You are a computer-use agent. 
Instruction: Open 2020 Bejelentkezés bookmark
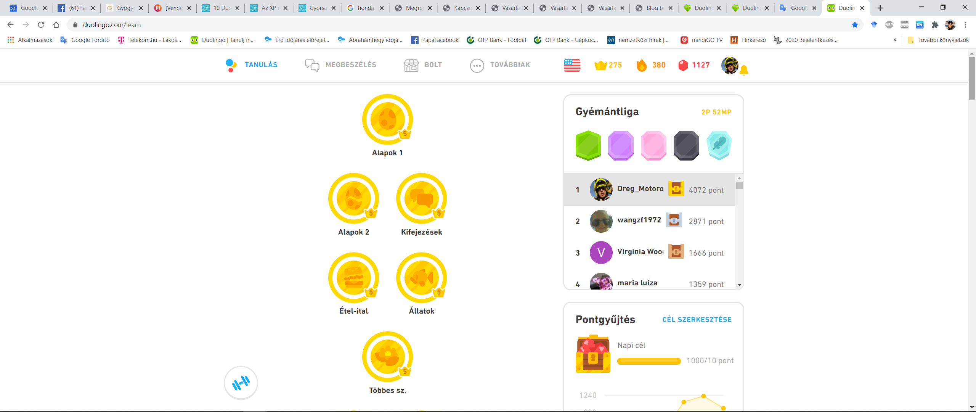(x=806, y=40)
